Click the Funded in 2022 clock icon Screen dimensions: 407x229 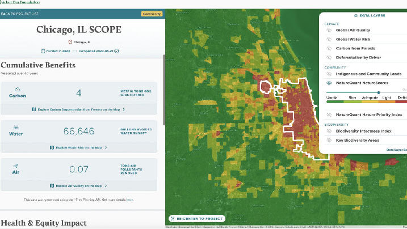pos(43,51)
